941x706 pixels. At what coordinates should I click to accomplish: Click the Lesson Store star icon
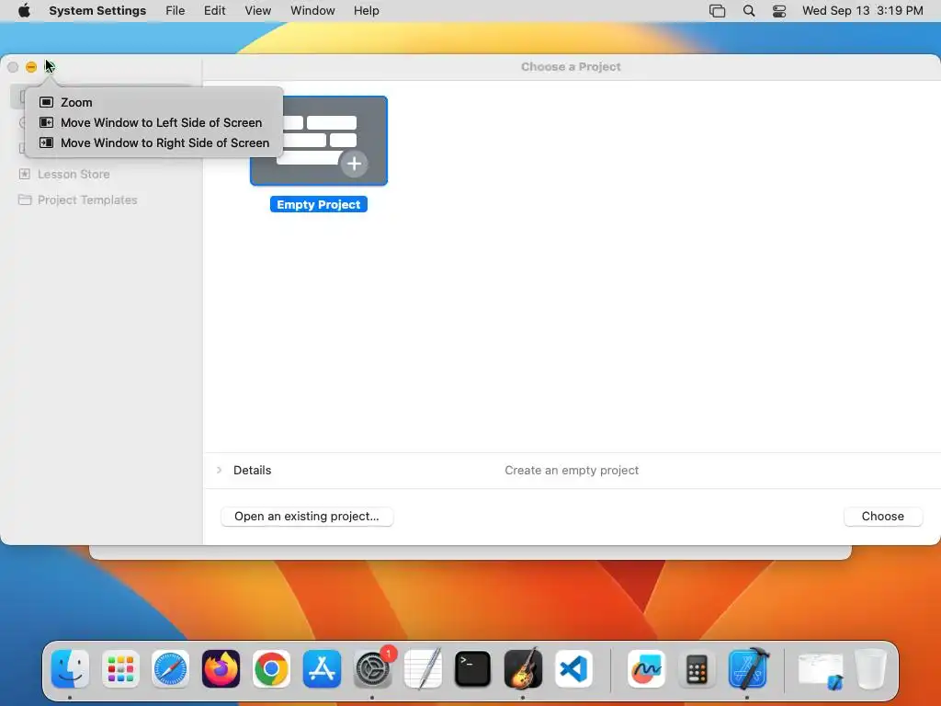click(25, 174)
